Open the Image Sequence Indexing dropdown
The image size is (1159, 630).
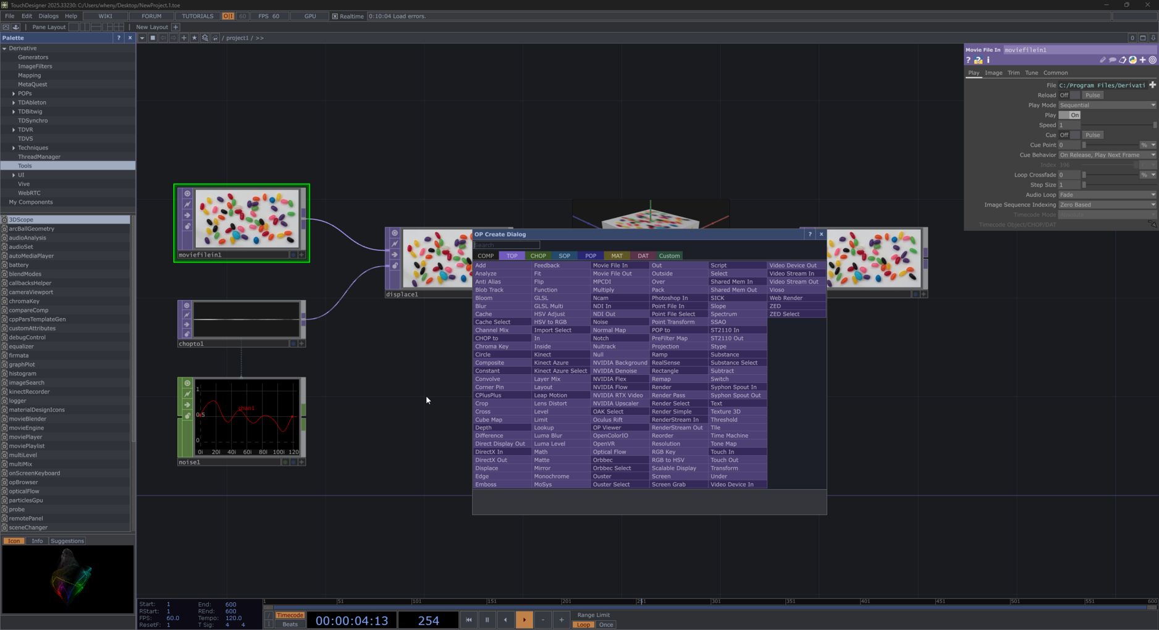point(1107,204)
